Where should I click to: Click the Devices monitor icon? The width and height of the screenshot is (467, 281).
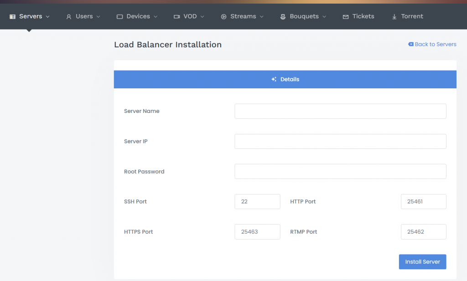(x=120, y=16)
